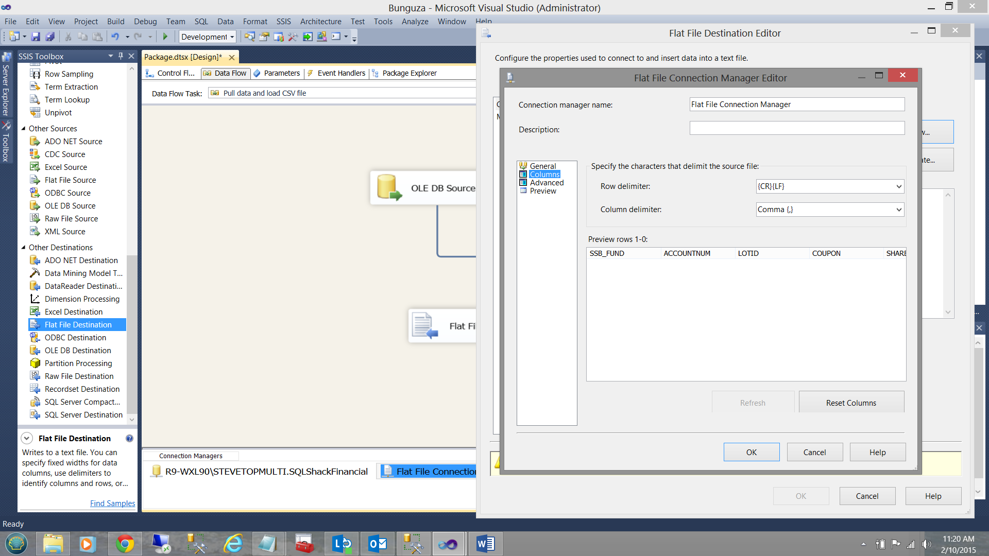The width and height of the screenshot is (989, 556).
Task: Click the Flat File Destination help icon
Action: click(129, 438)
